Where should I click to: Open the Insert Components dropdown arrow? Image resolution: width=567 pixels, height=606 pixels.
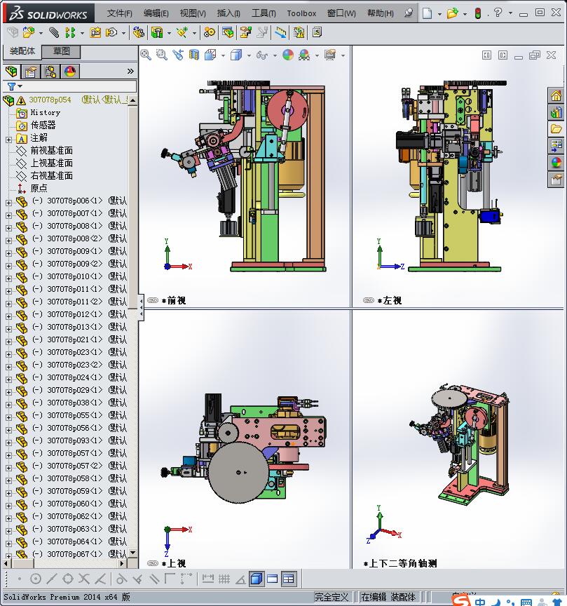41,33
